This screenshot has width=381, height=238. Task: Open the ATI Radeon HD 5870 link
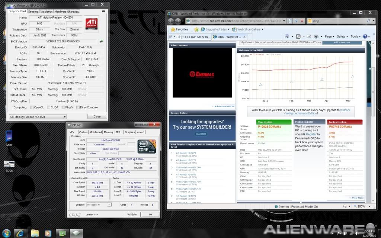coord(186,153)
